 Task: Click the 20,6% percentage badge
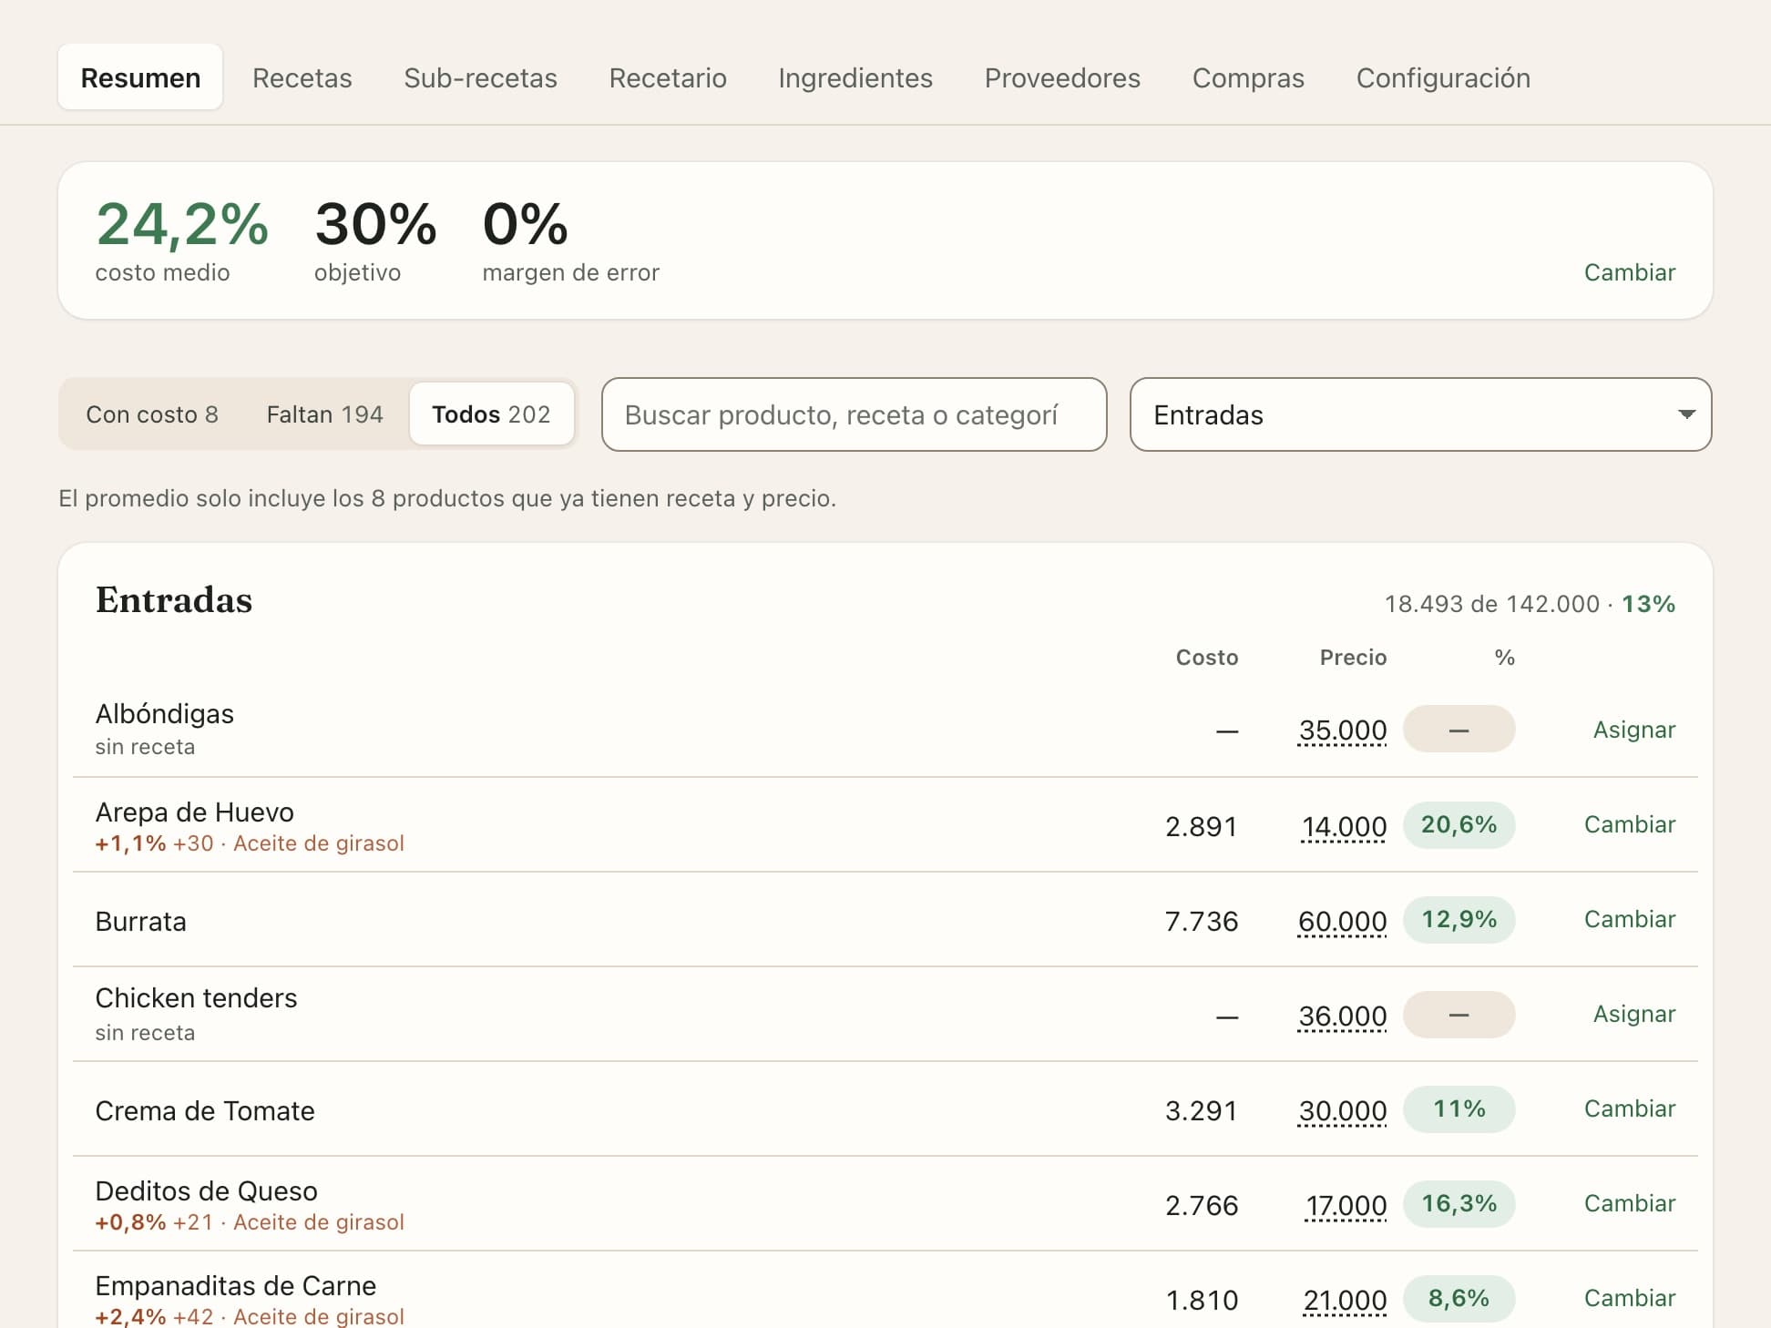(x=1459, y=824)
